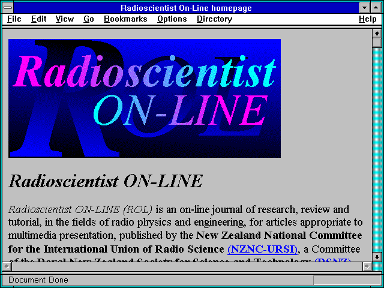Click horizontal scrollbar left arrow
The width and height of the screenshot is (384, 288).
(x=7, y=266)
